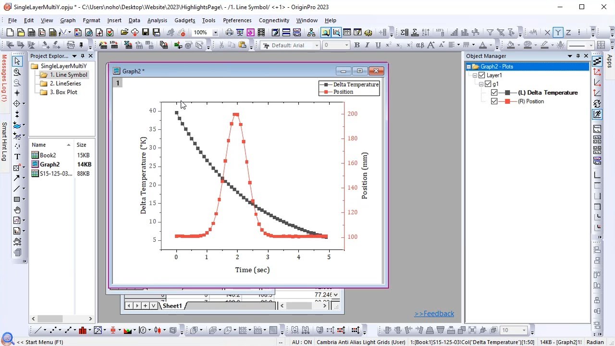This screenshot has width=615, height=346.
Task: Select the Pan hand tool
Action: [x=17, y=210]
